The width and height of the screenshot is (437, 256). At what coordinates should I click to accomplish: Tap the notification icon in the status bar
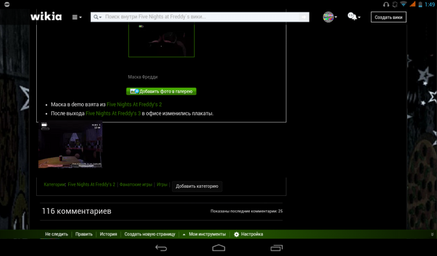[7, 4]
